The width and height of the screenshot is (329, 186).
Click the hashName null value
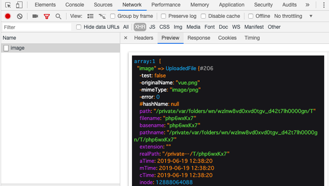click(175, 104)
